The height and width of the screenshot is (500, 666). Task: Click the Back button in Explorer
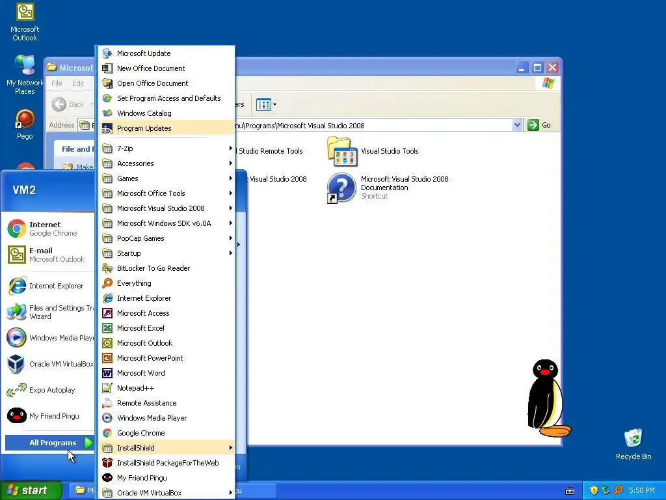pos(68,104)
